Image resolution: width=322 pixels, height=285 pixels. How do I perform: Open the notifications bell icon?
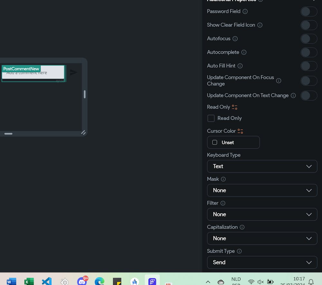click(x=311, y=282)
